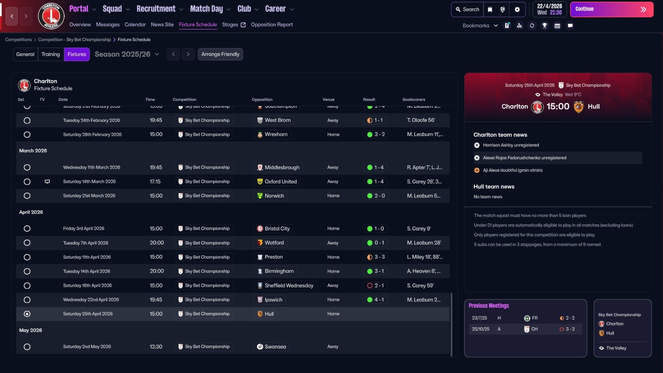Open the speech bubble bookmark icon
The image size is (663, 373).
pyautogui.click(x=570, y=26)
